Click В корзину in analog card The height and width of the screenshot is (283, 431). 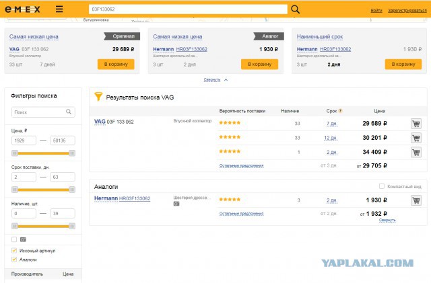(259, 65)
